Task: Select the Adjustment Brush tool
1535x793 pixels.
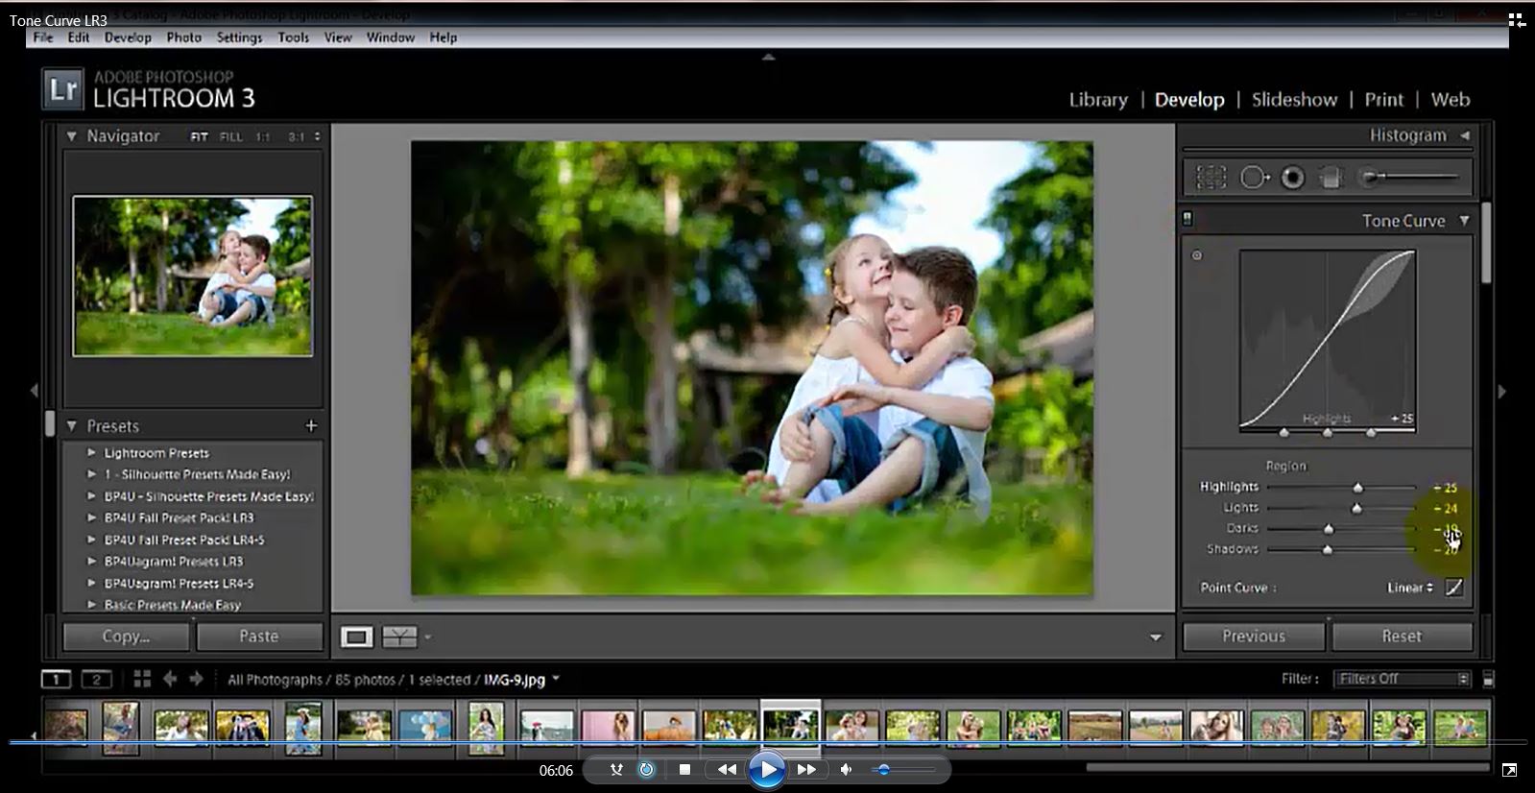Action: 1409,177
